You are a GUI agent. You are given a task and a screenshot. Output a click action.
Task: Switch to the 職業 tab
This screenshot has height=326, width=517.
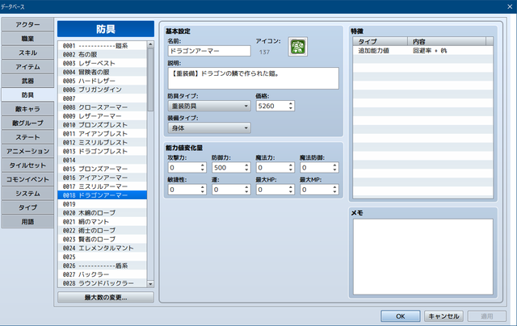tap(27, 39)
